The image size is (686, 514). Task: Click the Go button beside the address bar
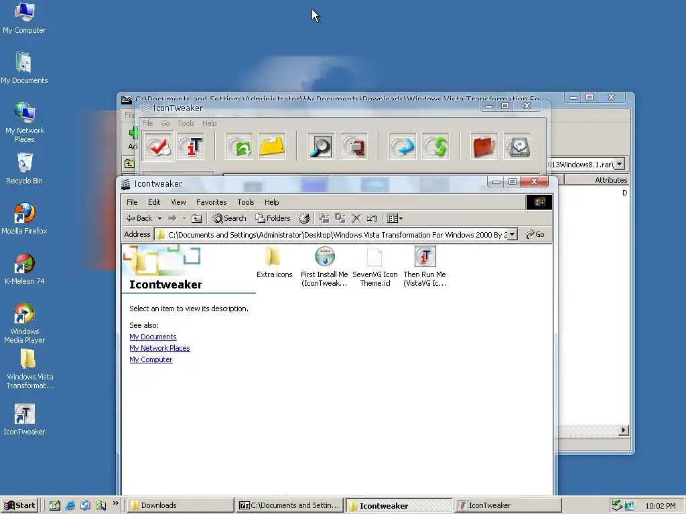(x=535, y=235)
